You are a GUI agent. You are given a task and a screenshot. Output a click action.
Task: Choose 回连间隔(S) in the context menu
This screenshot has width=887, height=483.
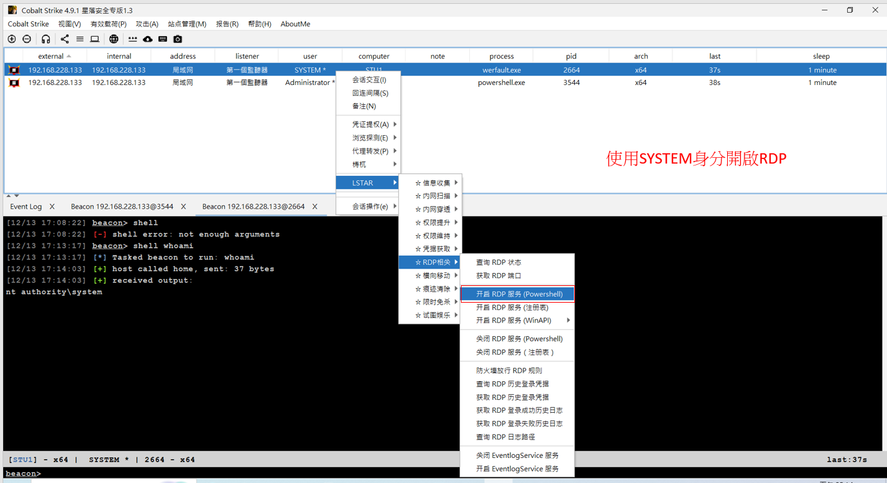[x=368, y=93]
